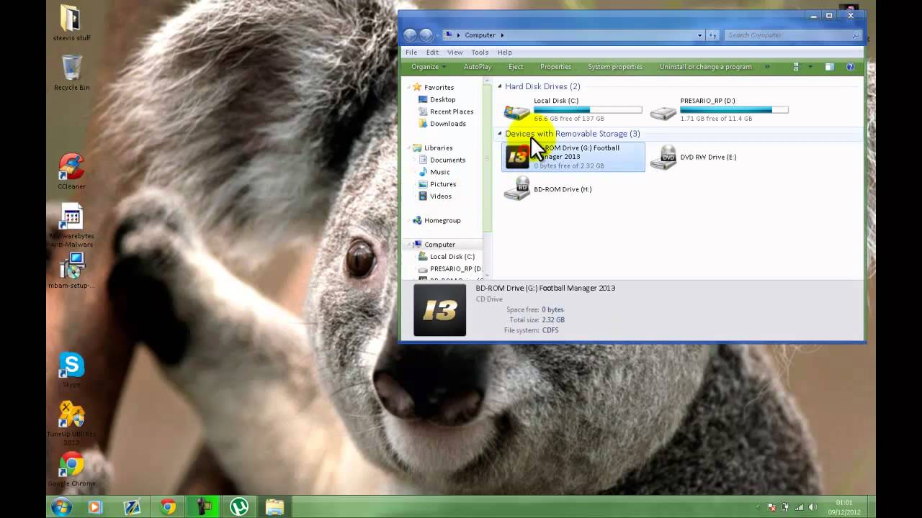
Task: Select the Local Disk (C:) drive icon
Action: (x=516, y=112)
